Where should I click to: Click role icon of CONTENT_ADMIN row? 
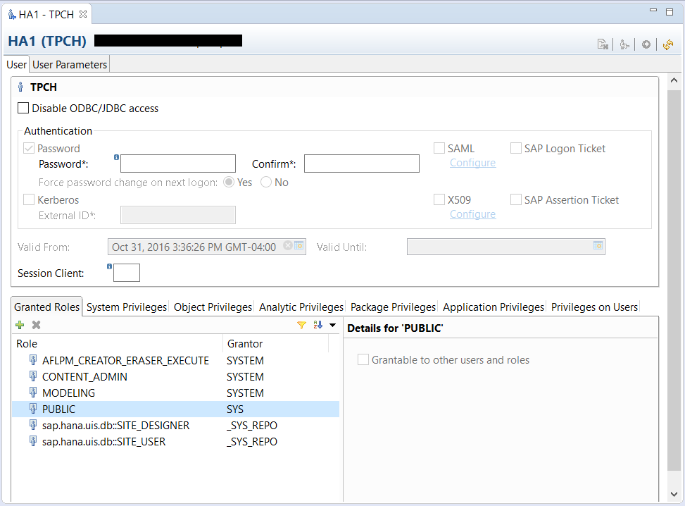point(33,376)
